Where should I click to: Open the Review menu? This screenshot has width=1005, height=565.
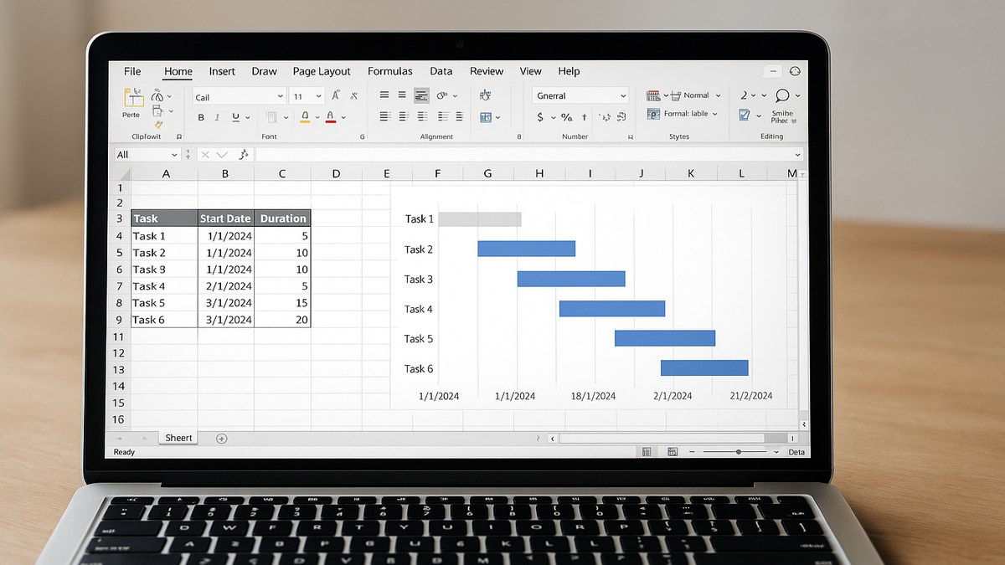coord(487,71)
